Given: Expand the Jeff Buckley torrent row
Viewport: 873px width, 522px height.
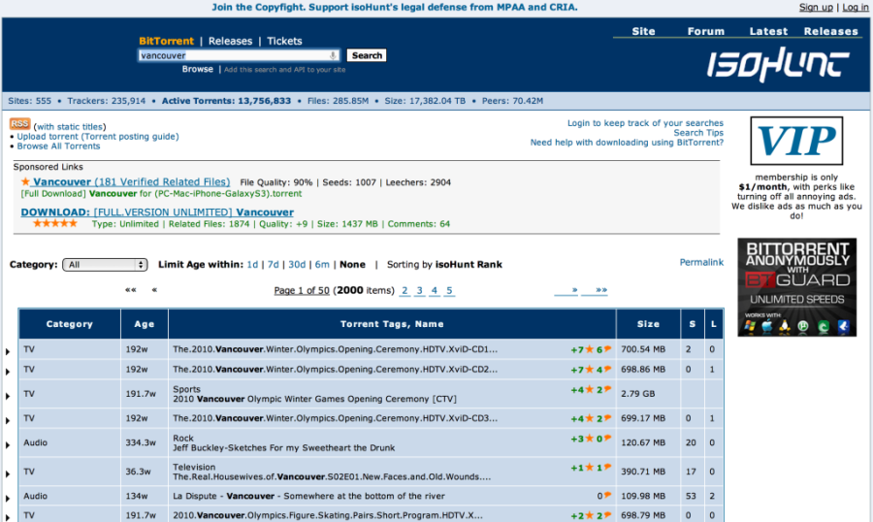Looking at the screenshot, I should (x=8, y=445).
